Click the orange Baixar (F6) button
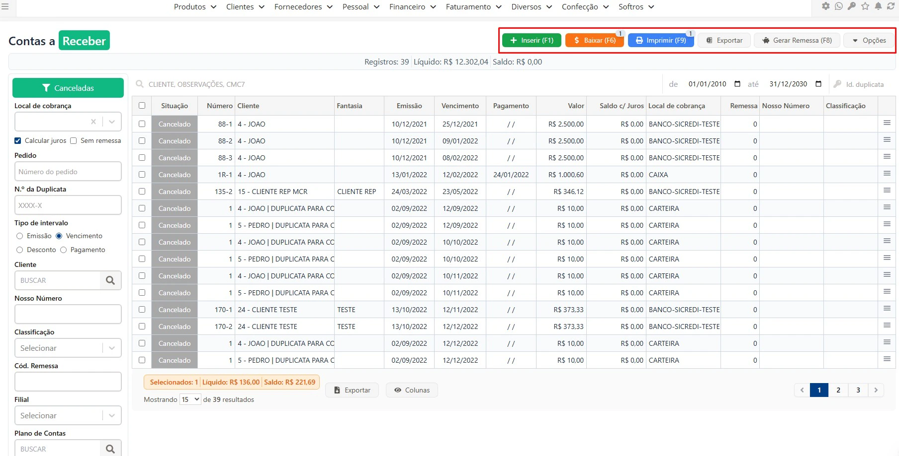The image size is (899, 456). (x=595, y=40)
